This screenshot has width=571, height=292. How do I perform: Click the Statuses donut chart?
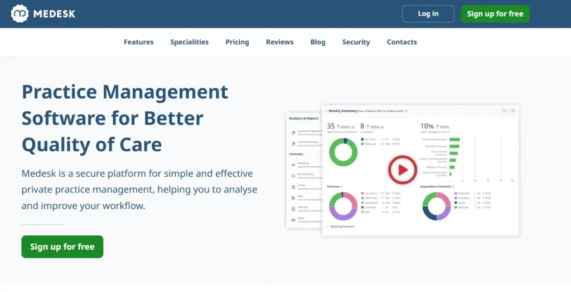click(x=343, y=206)
